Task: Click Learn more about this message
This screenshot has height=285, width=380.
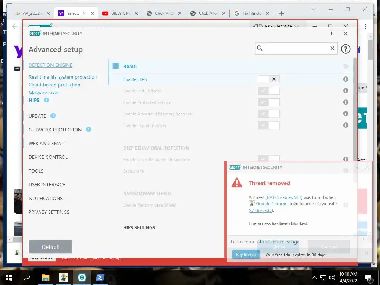Action: (x=265, y=242)
